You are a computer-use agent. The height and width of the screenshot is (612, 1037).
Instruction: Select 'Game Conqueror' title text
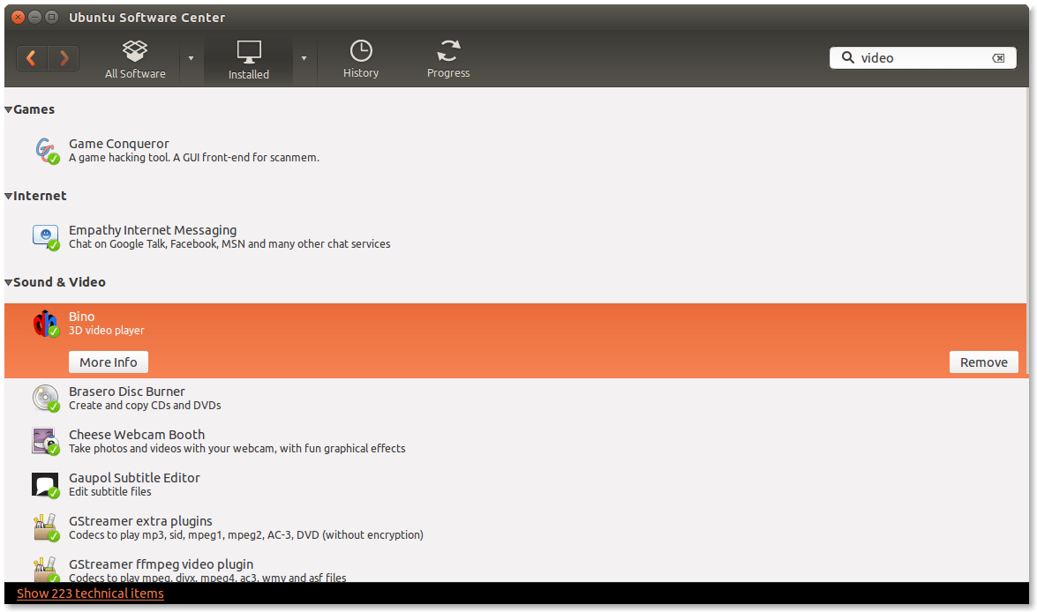pos(119,144)
